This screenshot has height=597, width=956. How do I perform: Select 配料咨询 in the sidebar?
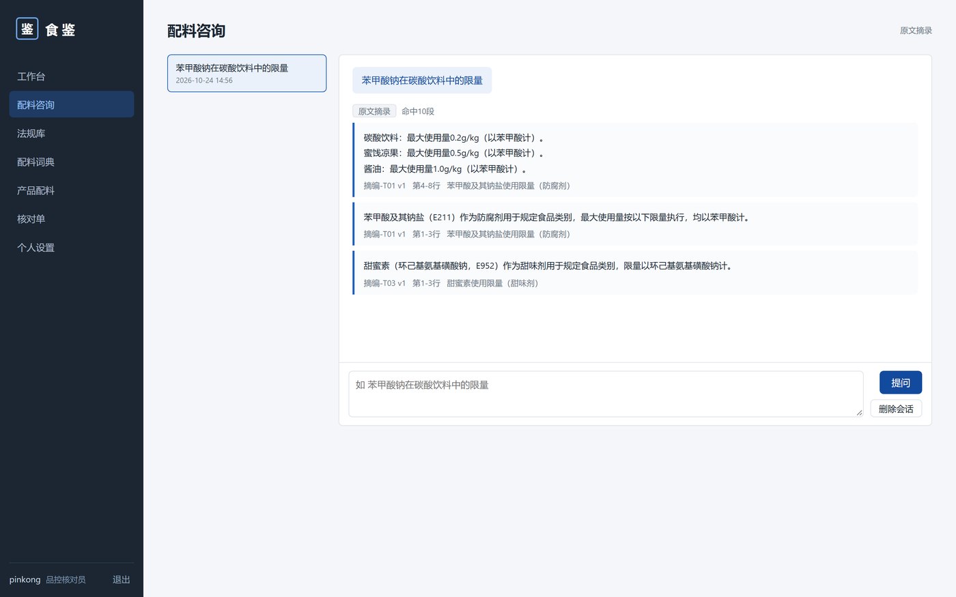72,104
